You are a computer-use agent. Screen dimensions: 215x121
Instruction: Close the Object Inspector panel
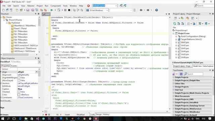point(39,58)
